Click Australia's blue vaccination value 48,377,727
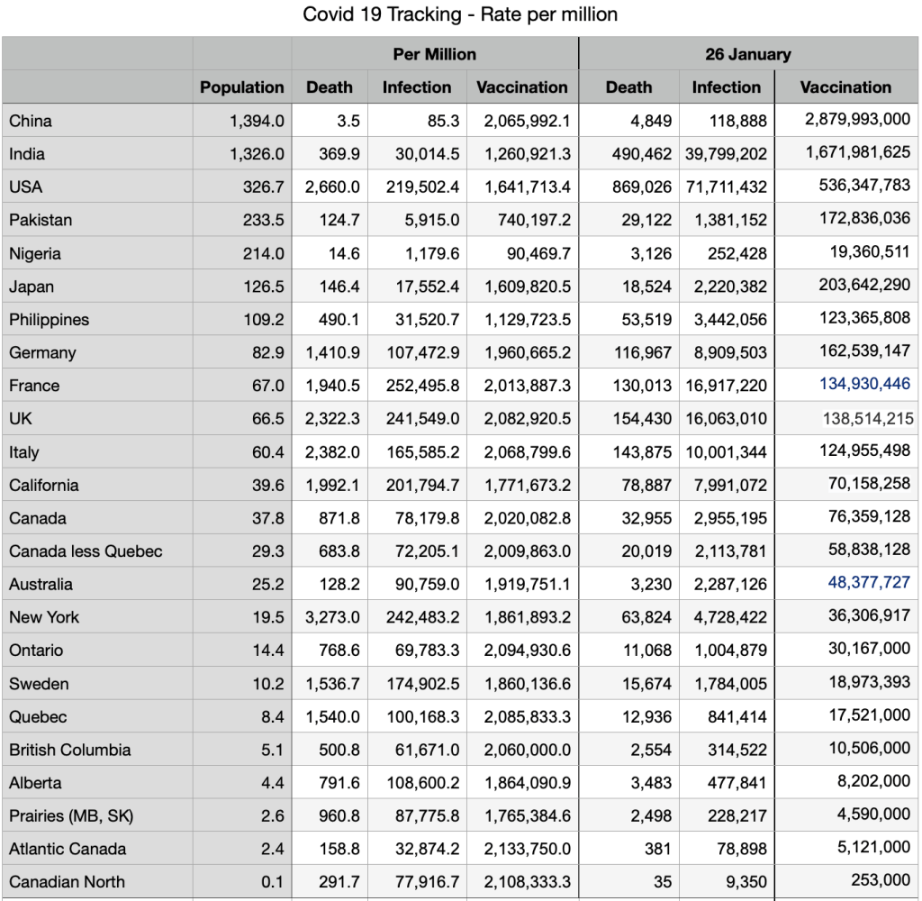This screenshot has width=922, height=901. tap(869, 583)
